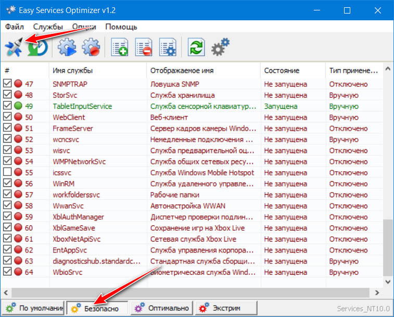The image size is (394, 317).
Task: Sort by Отображаемое имя column header
Action: click(204, 70)
